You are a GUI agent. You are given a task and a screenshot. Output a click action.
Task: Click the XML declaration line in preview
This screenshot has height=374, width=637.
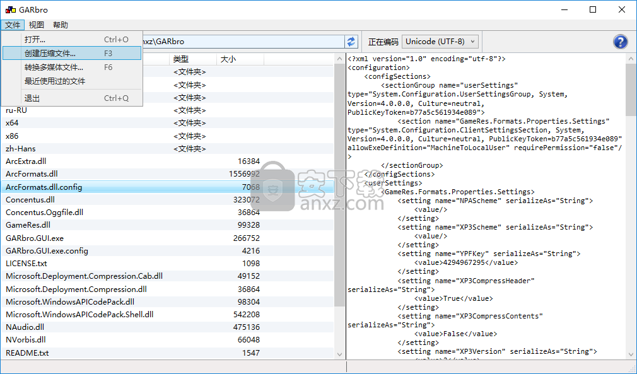tap(426, 59)
